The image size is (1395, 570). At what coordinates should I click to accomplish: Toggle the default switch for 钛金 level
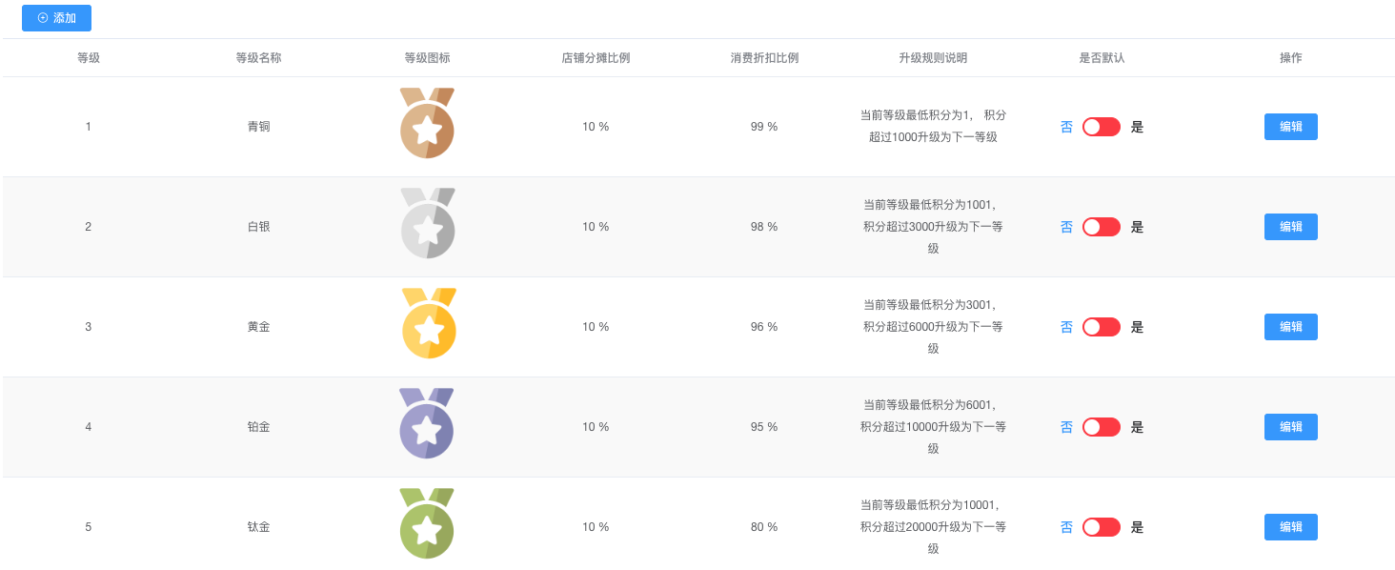1101,527
